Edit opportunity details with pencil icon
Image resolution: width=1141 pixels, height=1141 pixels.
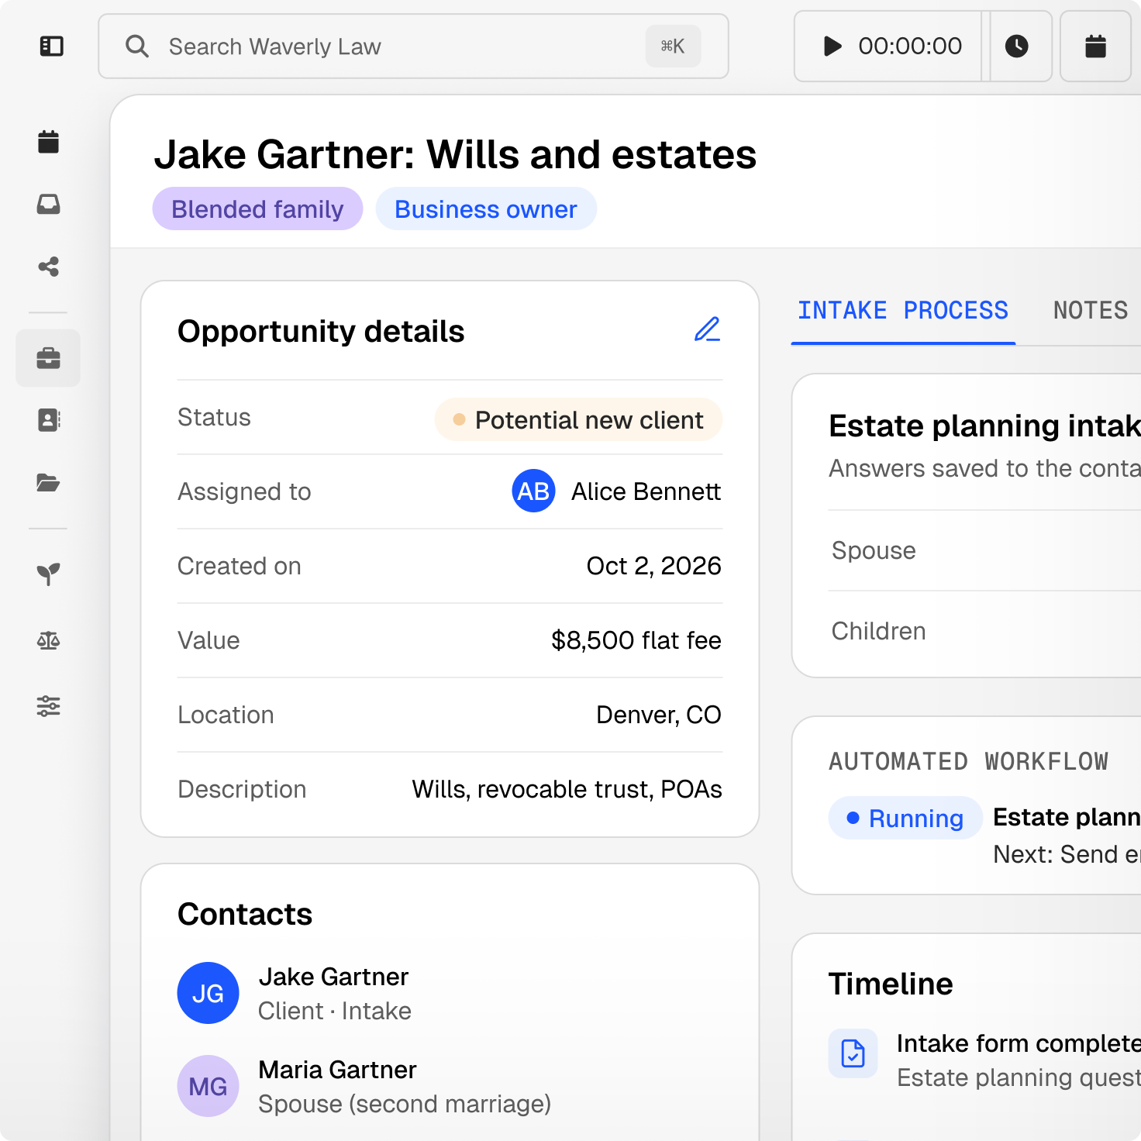[x=707, y=329]
